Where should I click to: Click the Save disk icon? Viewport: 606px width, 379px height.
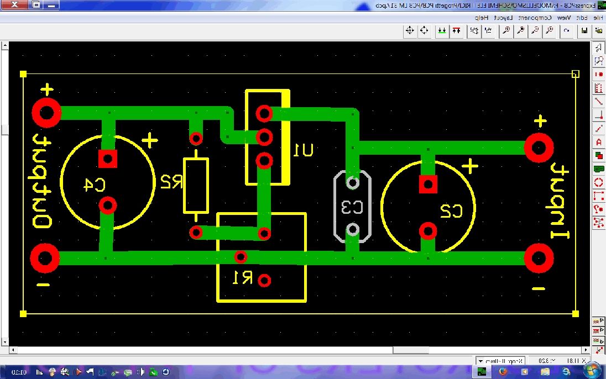point(583,31)
